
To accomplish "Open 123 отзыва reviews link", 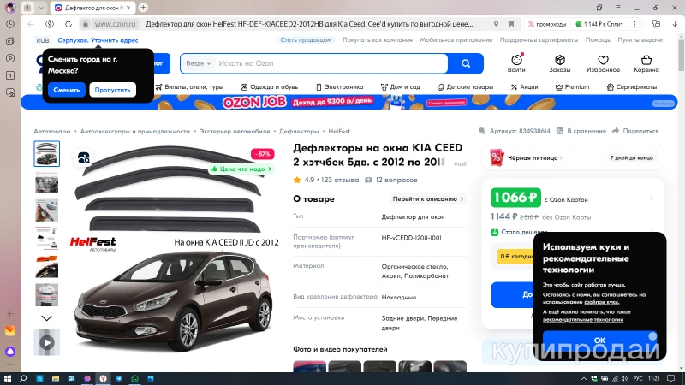I will [x=339, y=180].
